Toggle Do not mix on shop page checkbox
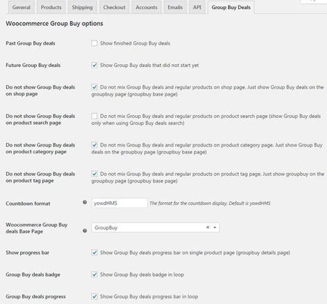Screen dimensions: 327x304 coord(94,87)
